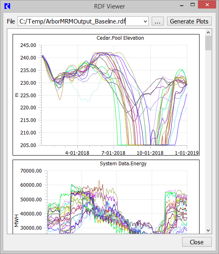Click the vertical scrollbar thumb
The height and width of the screenshot is (254, 219).
coord(208,43)
